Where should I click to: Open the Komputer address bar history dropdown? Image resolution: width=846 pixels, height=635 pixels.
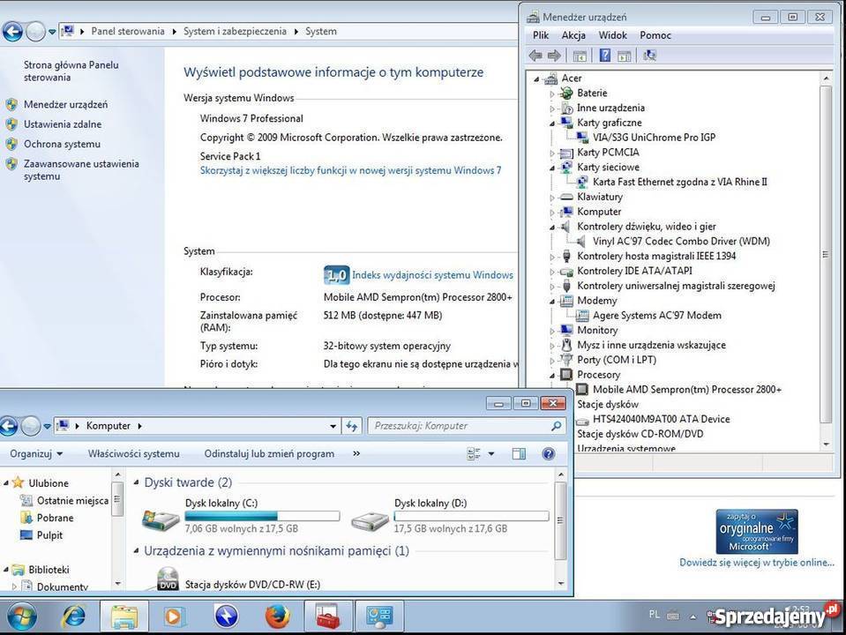[333, 426]
